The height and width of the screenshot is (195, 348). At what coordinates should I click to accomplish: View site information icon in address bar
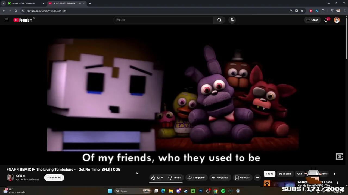coord(23,11)
